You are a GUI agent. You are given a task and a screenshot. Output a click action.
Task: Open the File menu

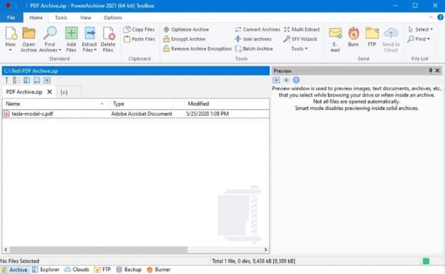(x=11, y=17)
